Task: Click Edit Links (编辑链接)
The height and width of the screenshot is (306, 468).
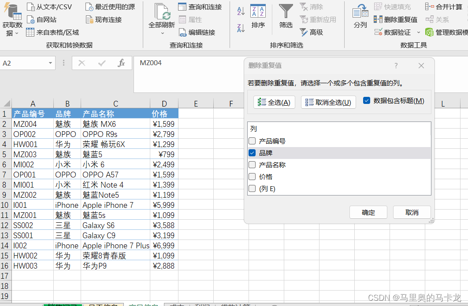Action: pyautogui.click(x=197, y=32)
